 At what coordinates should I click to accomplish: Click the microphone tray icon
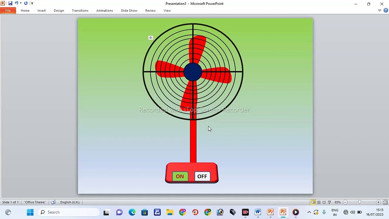click(324, 212)
